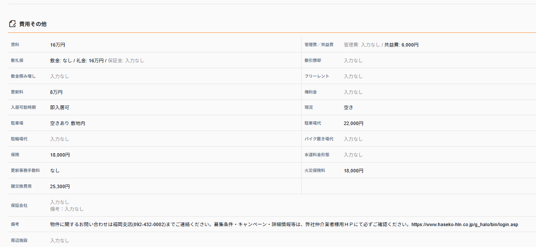
Task: Select the 空きあり 敷地内 parking value
Action: (68, 123)
